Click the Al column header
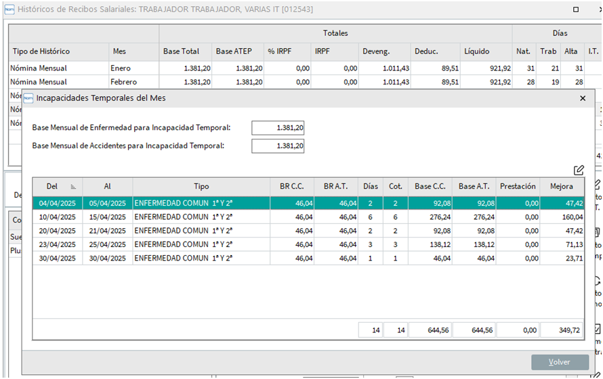Viewport: 603px width, 379px height. point(107,187)
